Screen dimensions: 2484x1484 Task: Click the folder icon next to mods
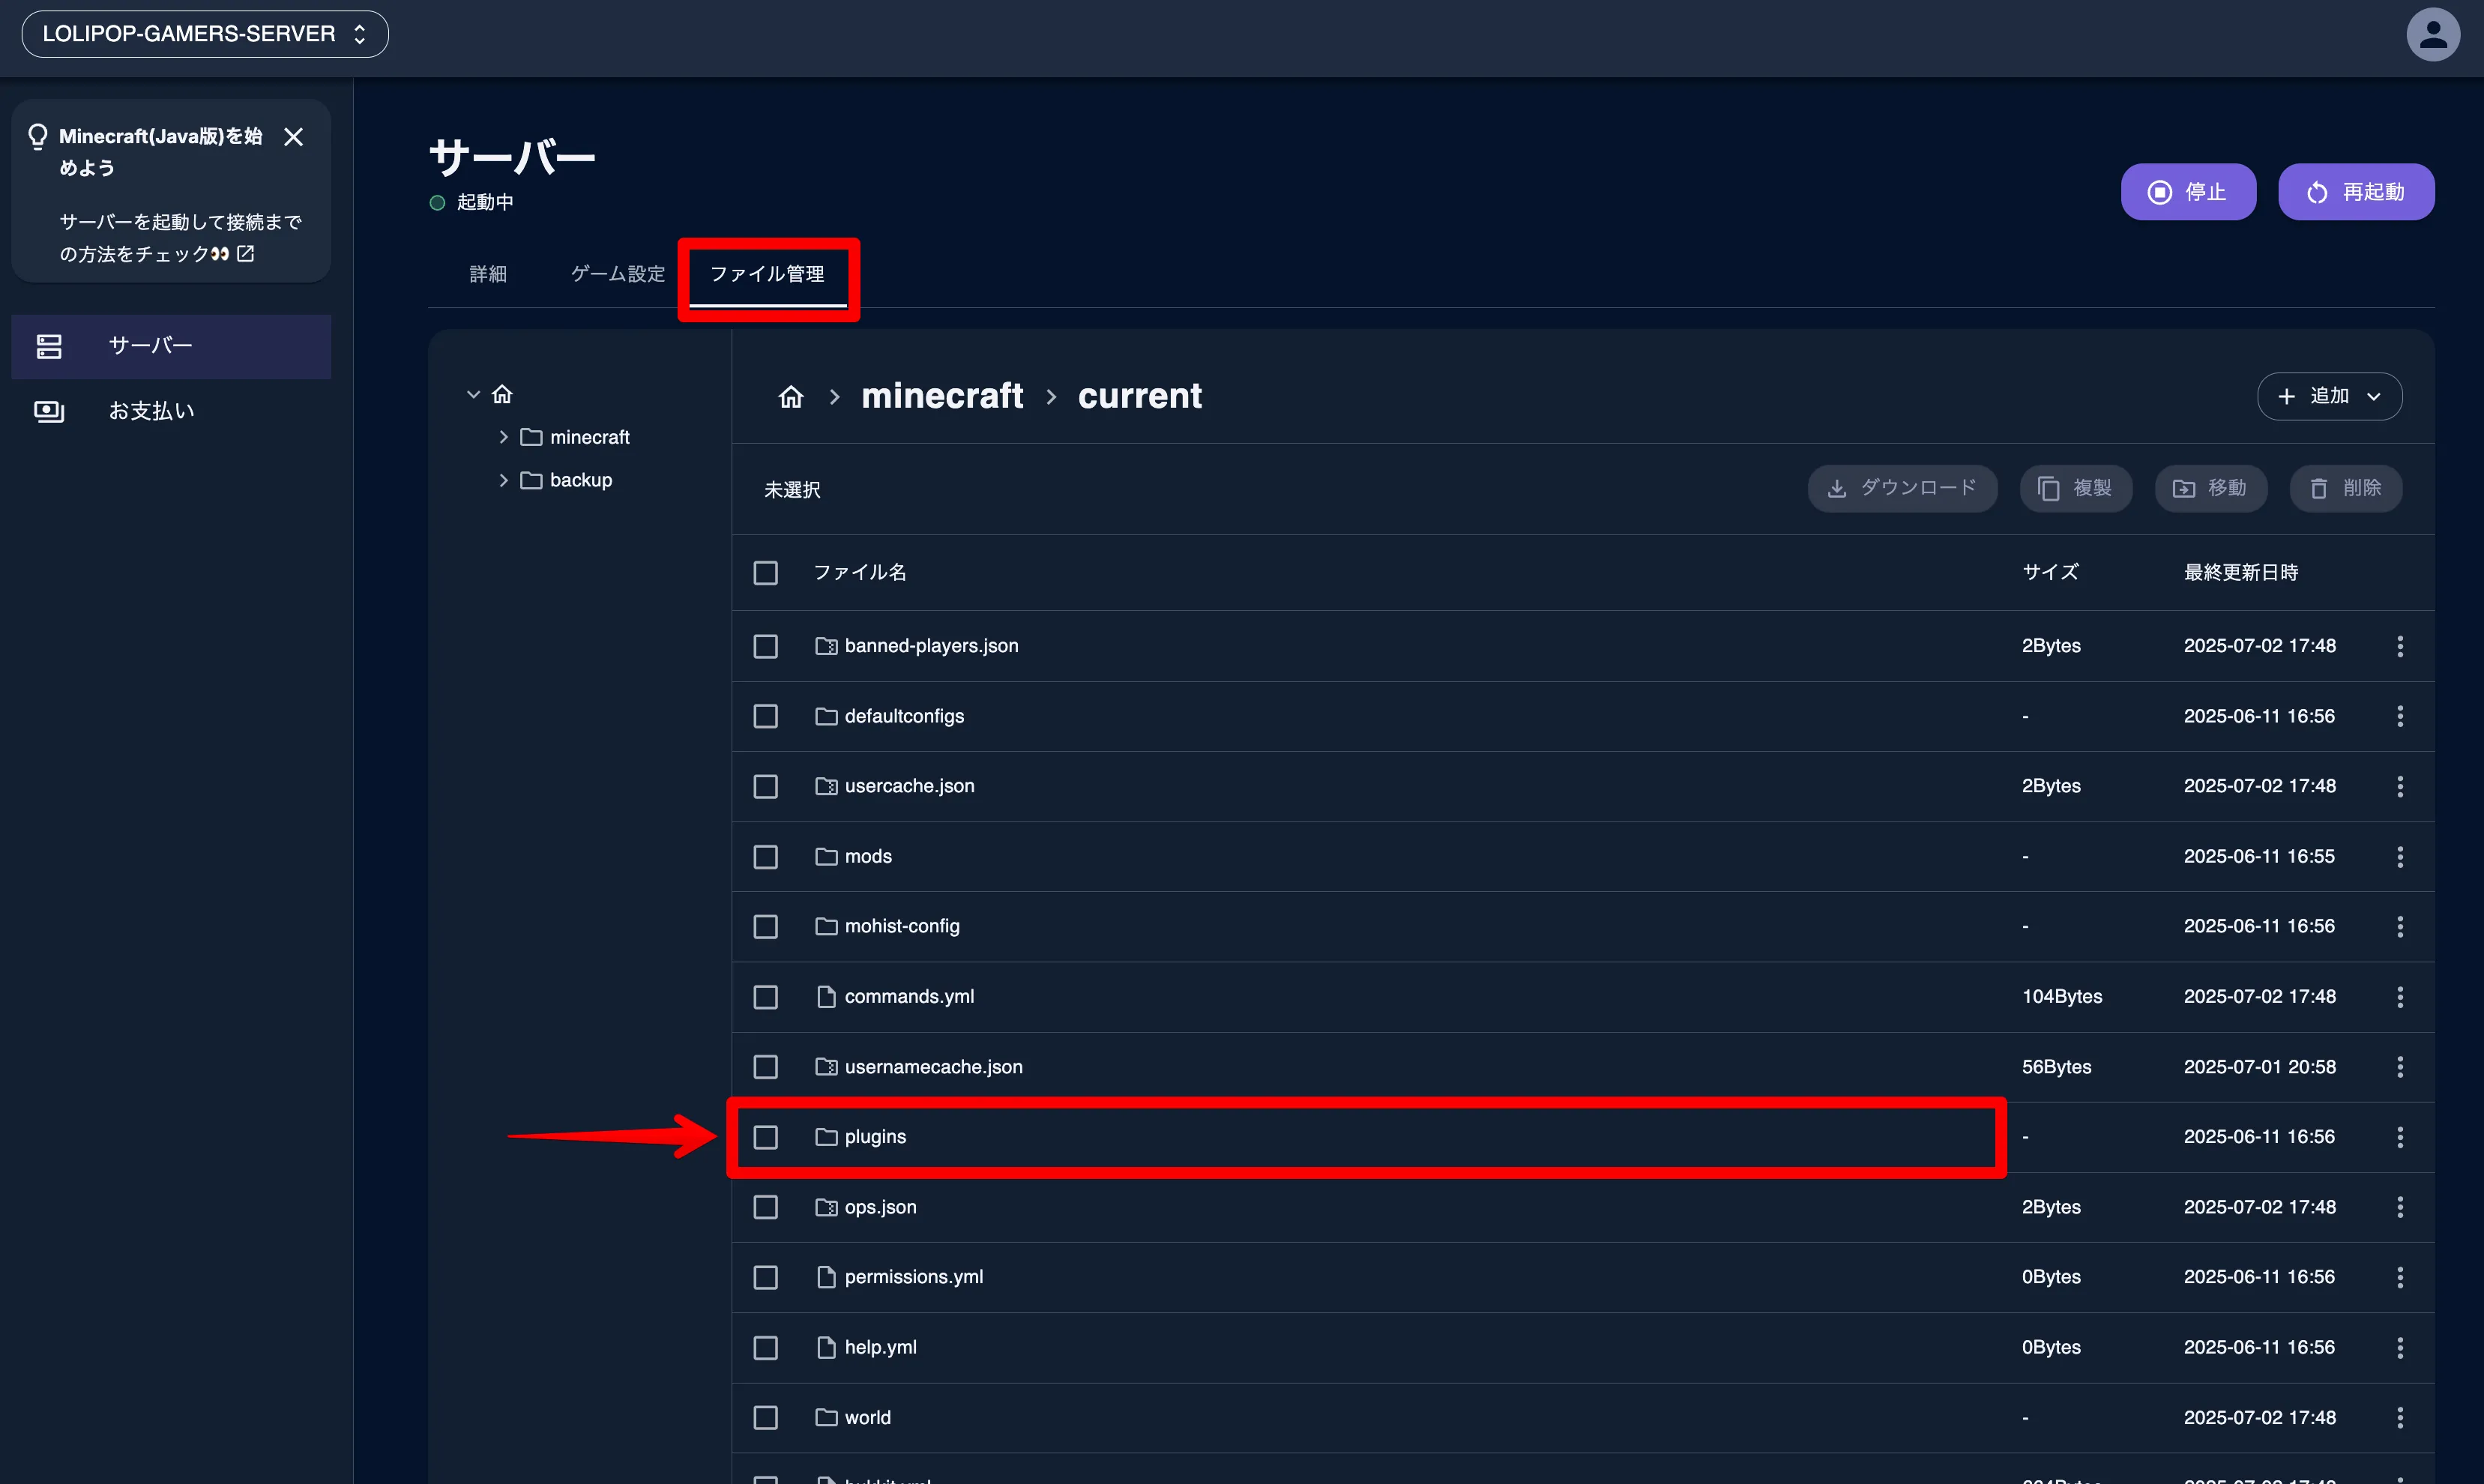coord(826,856)
